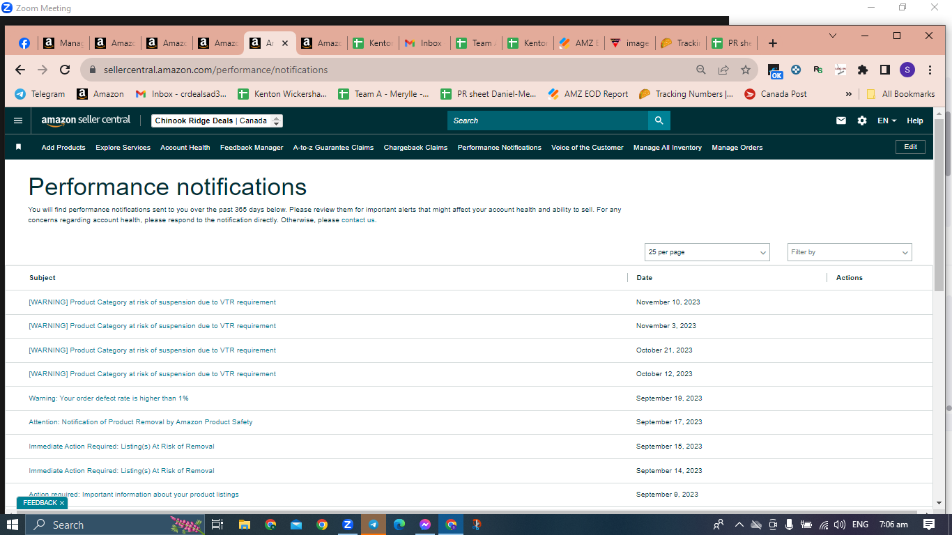Go to Manage Orders

click(x=737, y=148)
